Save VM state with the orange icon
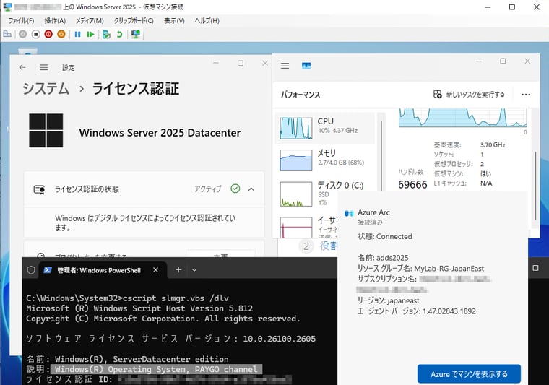Screen dimensions: 549x385 61,34
